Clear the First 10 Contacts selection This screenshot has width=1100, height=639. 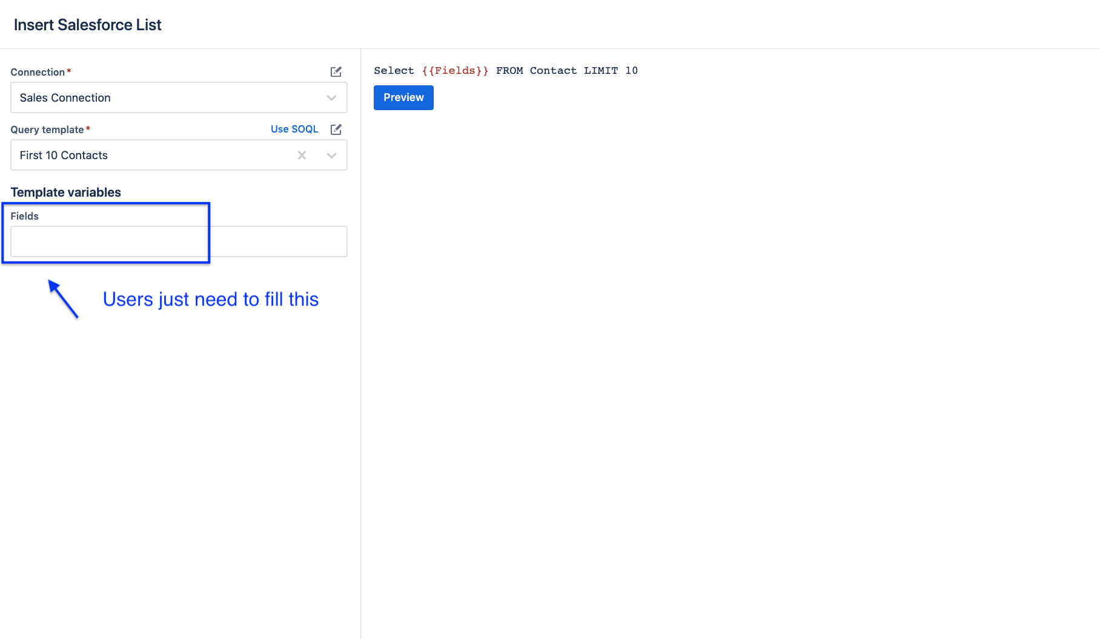[302, 156]
